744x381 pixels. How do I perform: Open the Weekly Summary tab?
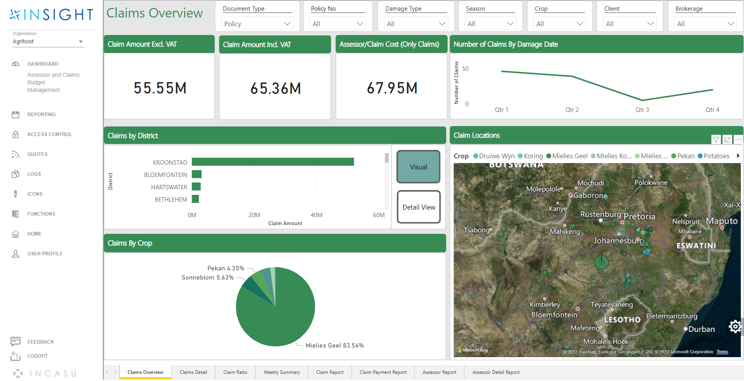pyautogui.click(x=282, y=372)
